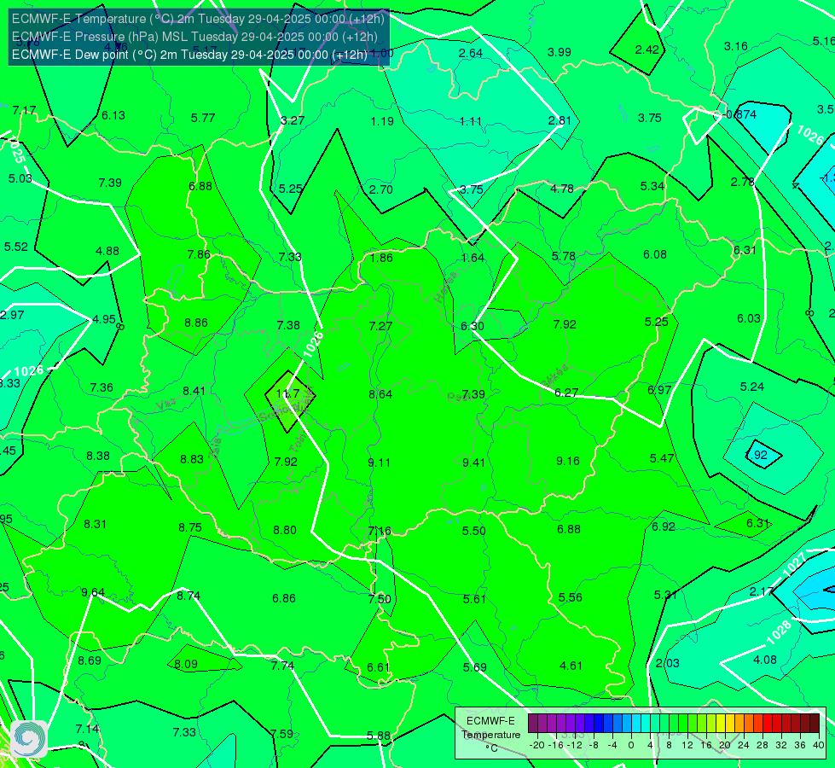Click the 8.41 dew point value
Viewport: 835px width, 768px height.
194,391
